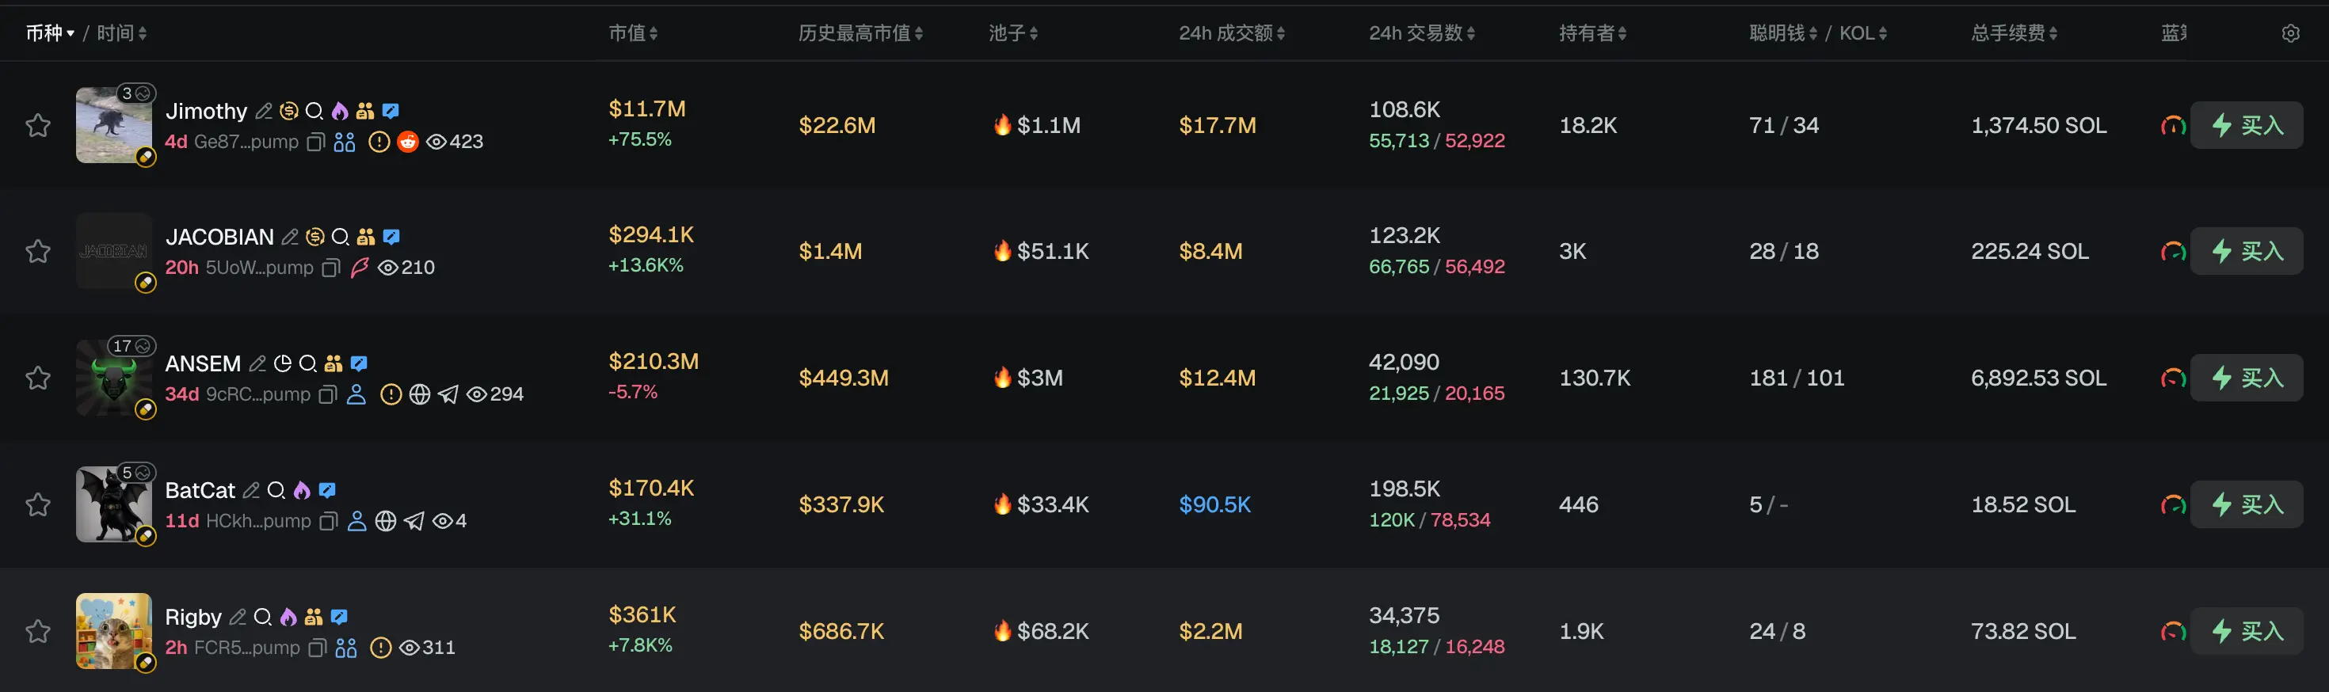Click the blue note icon beside Jimothy

click(x=391, y=111)
